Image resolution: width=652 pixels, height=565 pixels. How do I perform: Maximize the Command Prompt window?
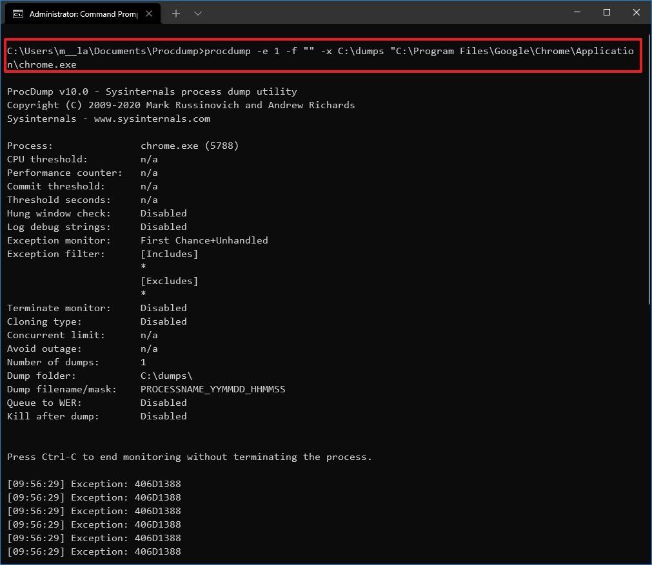[606, 12]
